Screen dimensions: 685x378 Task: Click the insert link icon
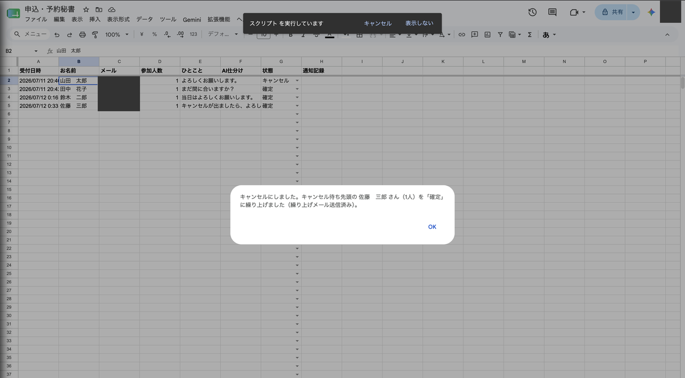click(462, 35)
